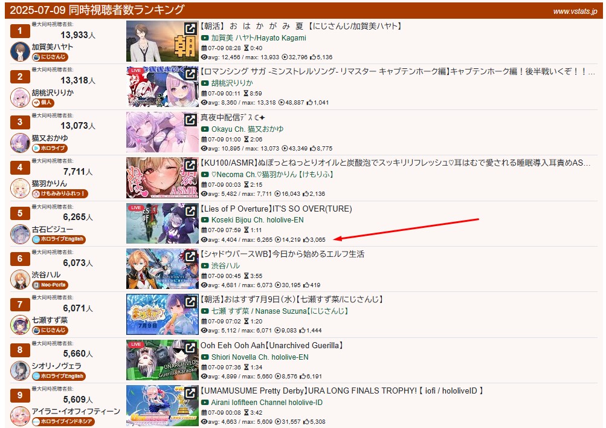Click YouTube icon beside 渋谷ハル channel name
This screenshot has height=428, width=606.
205,265
